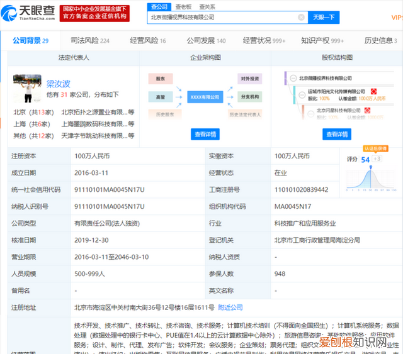Select registration authority 北京市工商行政管理局海淀分局
Viewport: 403px width, 354px height.
(x=317, y=240)
